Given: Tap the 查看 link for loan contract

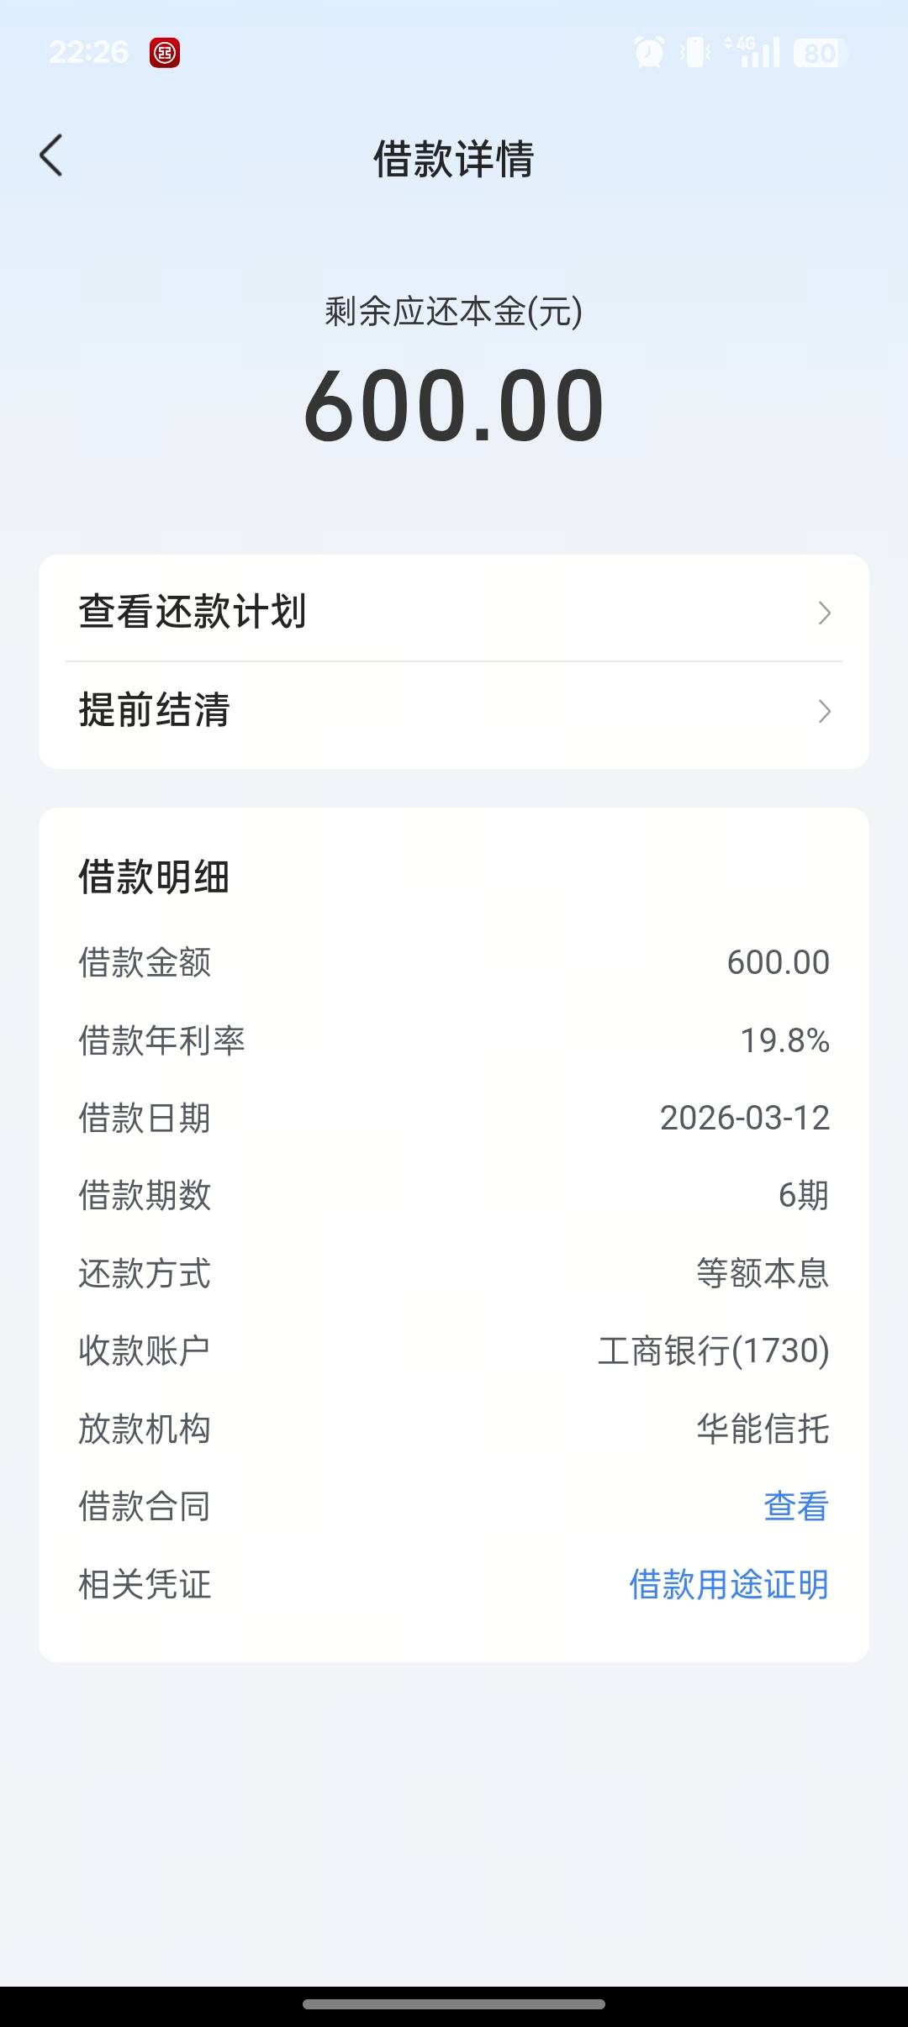Looking at the screenshot, I should coord(795,1506).
